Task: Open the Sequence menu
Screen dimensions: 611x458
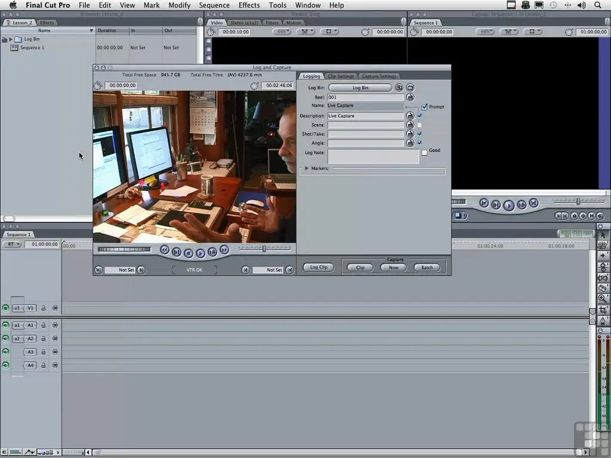Action: (x=214, y=5)
